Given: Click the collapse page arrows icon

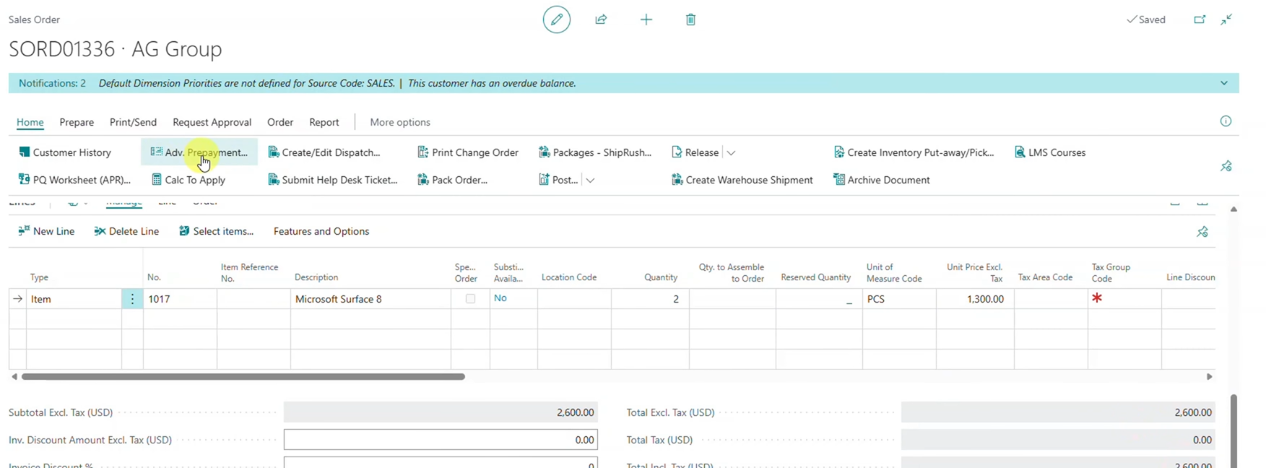Looking at the screenshot, I should coord(1226,19).
